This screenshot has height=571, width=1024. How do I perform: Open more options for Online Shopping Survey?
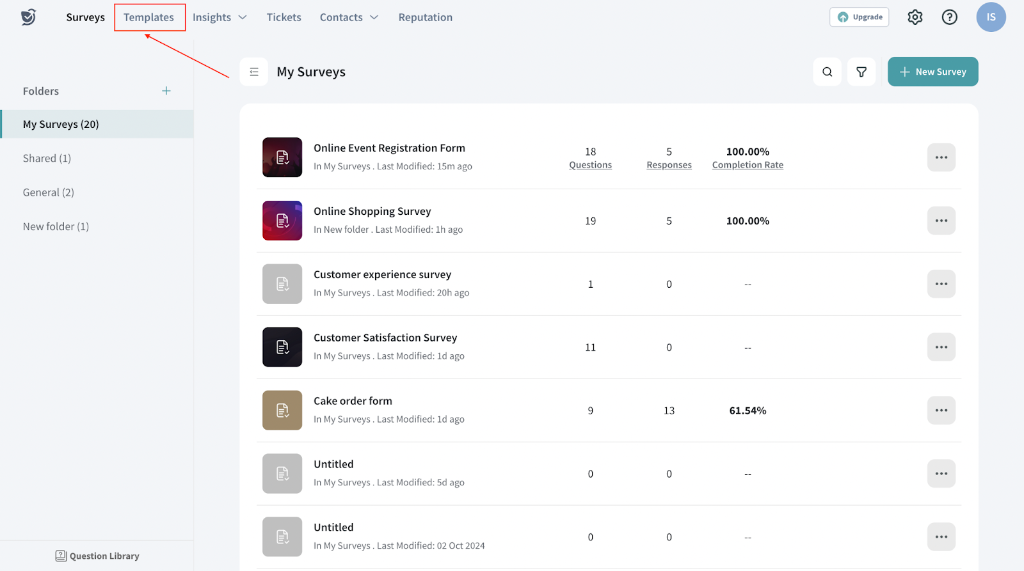[x=941, y=221]
